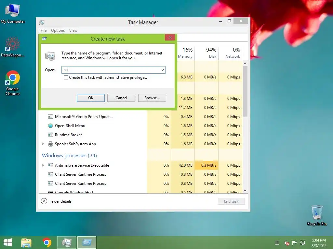Sort by the Memory column header
This screenshot has height=249, width=333.
click(185, 53)
